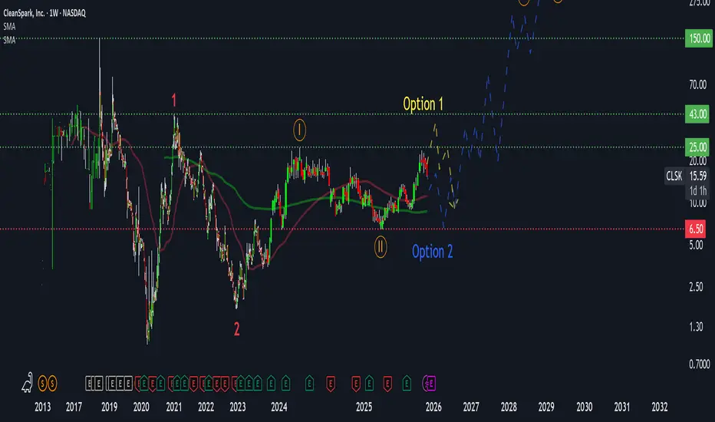The image size is (715, 422).
Task: Click the red earnings marker just left of 2025
Action: point(356,384)
